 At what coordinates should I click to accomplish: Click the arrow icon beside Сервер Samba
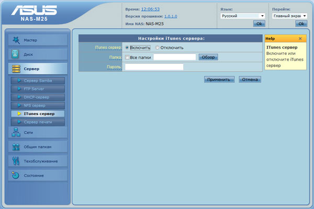tap(19, 80)
